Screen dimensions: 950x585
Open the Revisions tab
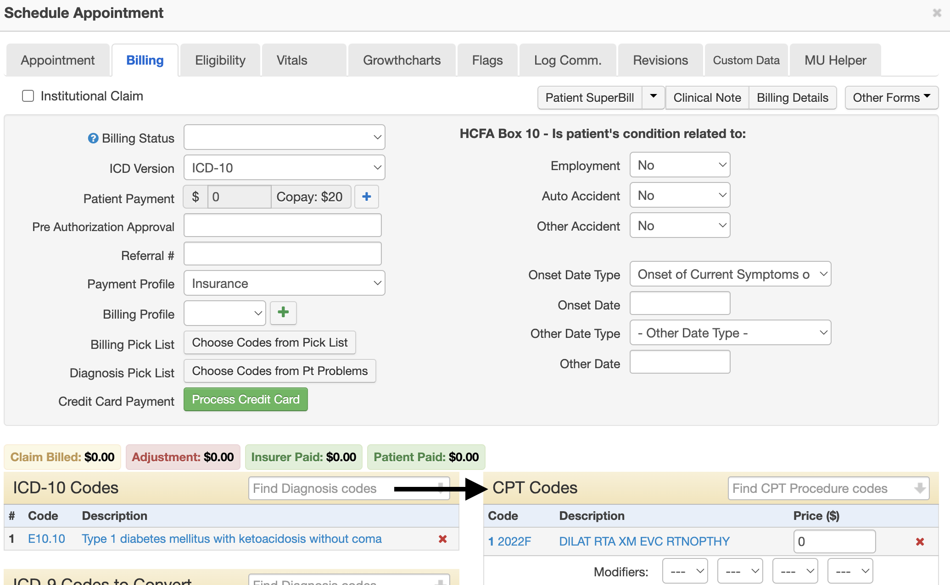pos(660,60)
